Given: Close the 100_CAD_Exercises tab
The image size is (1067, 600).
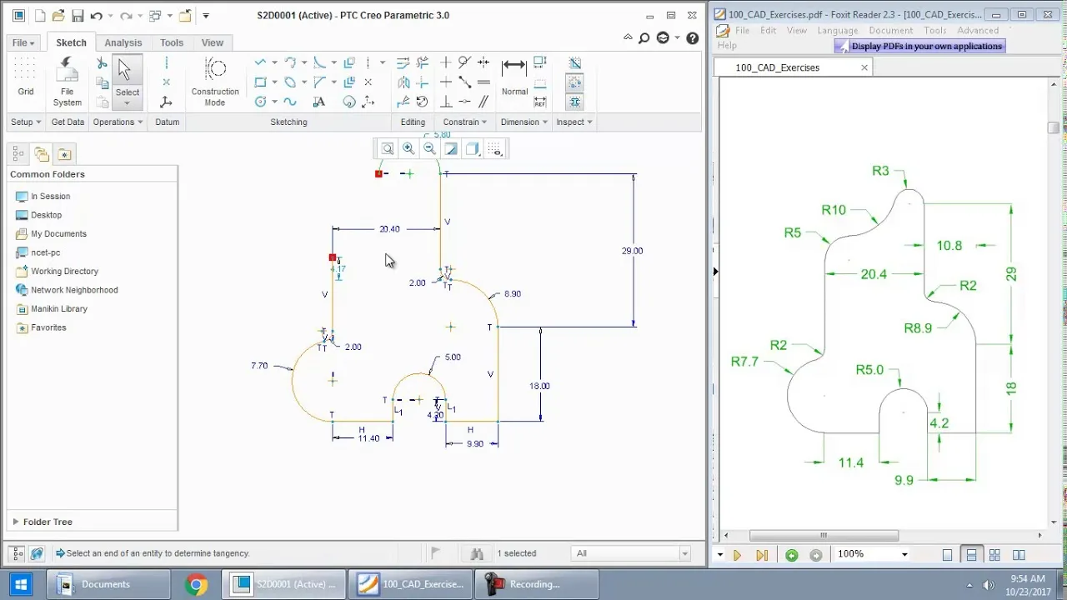Looking at the screenshot, I should 864,67.
